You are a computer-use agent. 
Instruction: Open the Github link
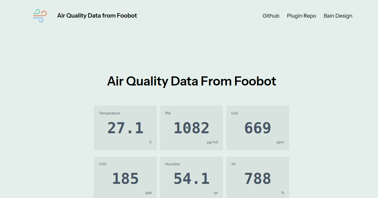(x=271, y=16)
